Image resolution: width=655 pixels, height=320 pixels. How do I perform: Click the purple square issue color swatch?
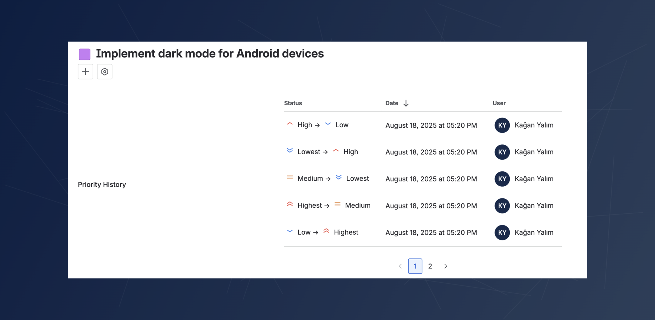(x=84, y=54)
